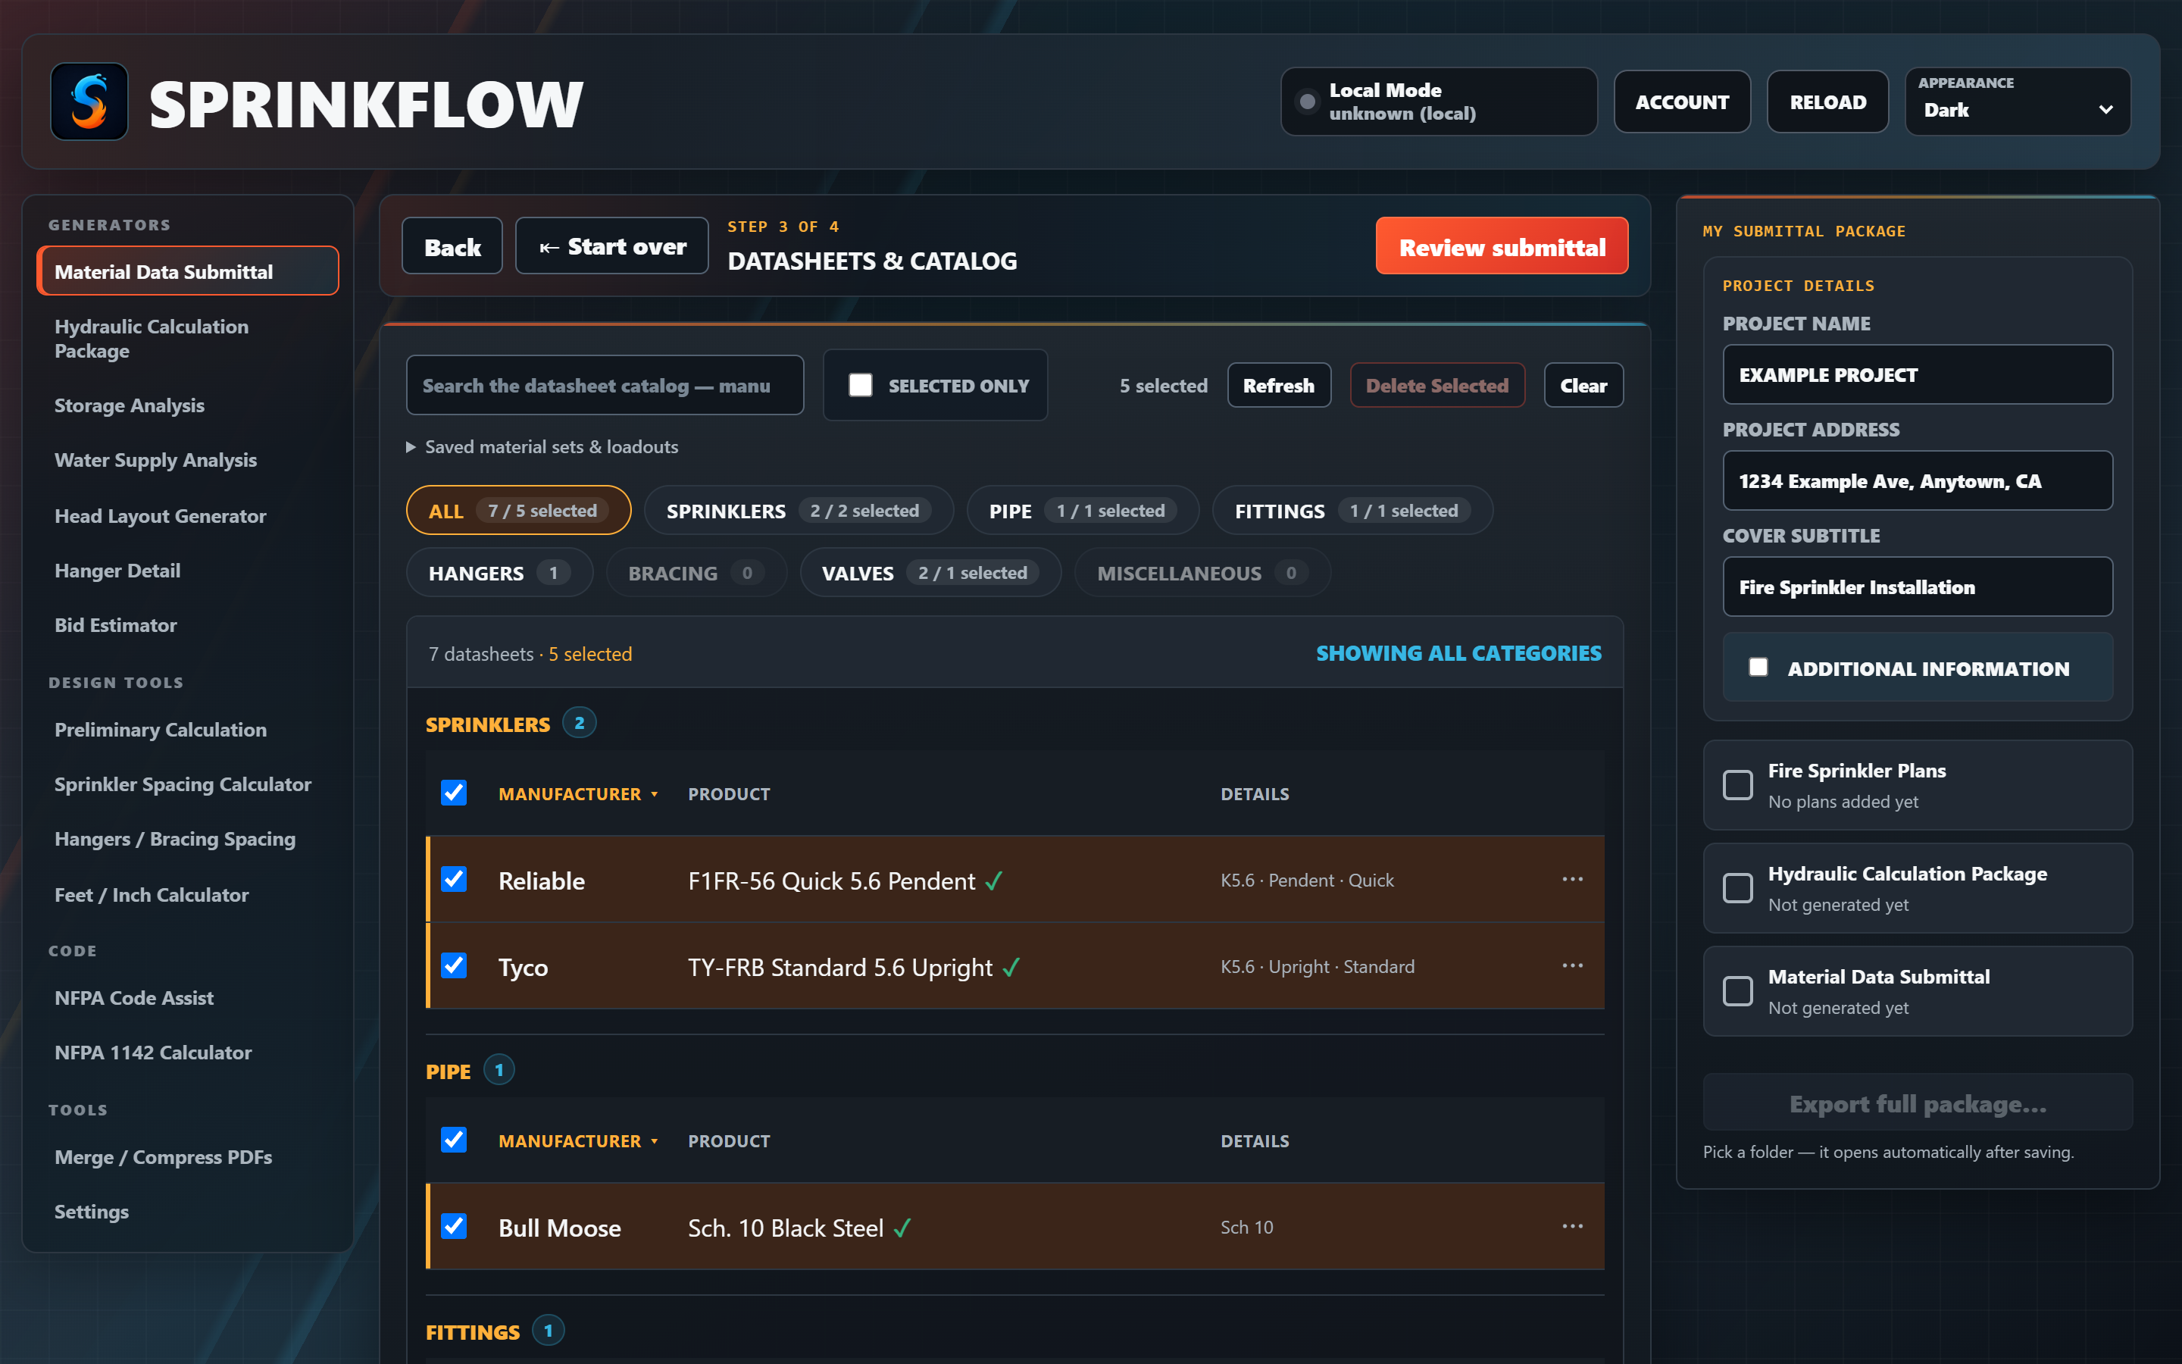Filter catalog by Hangers category
This screenshot has width=2182, height=1364.
coord(499,573)
